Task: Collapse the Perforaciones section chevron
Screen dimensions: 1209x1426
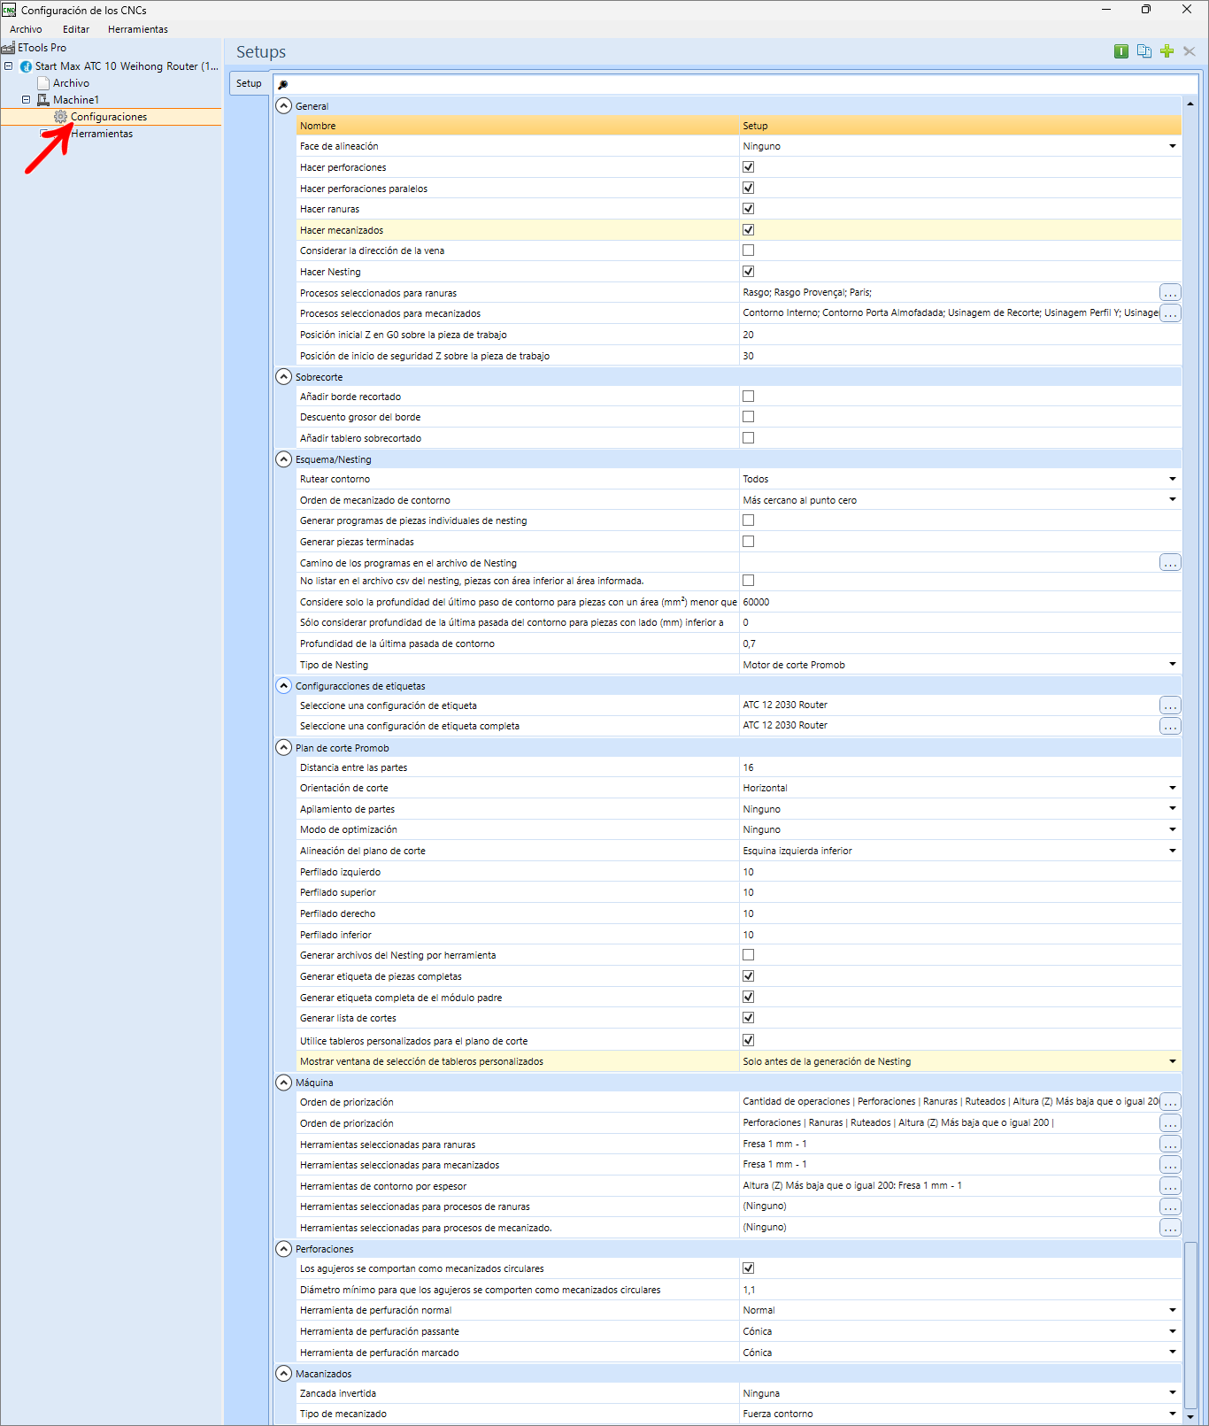Action: (x=283, y=1248)
